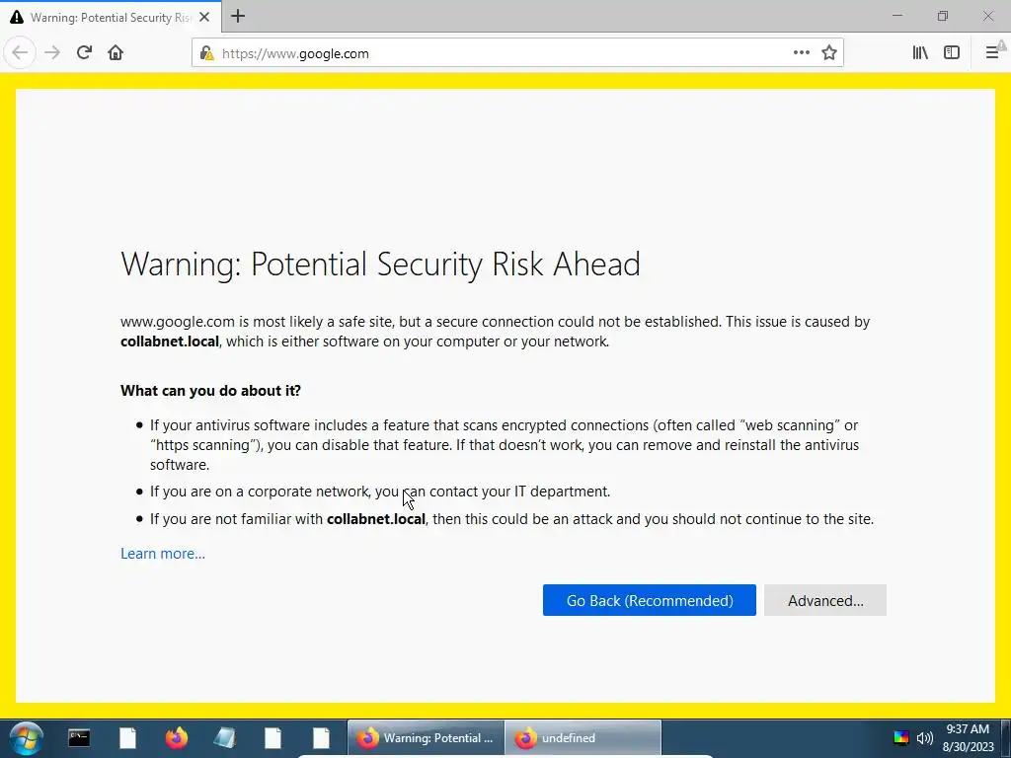Go to the home page icon

[116, 53]
